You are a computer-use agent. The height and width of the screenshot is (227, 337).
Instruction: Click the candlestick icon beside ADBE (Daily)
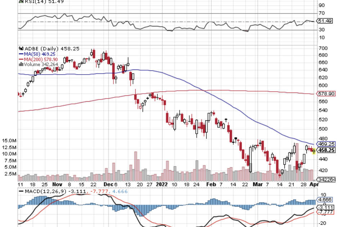(21, 49)
